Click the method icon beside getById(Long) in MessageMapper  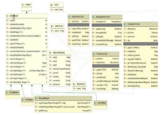36,110
